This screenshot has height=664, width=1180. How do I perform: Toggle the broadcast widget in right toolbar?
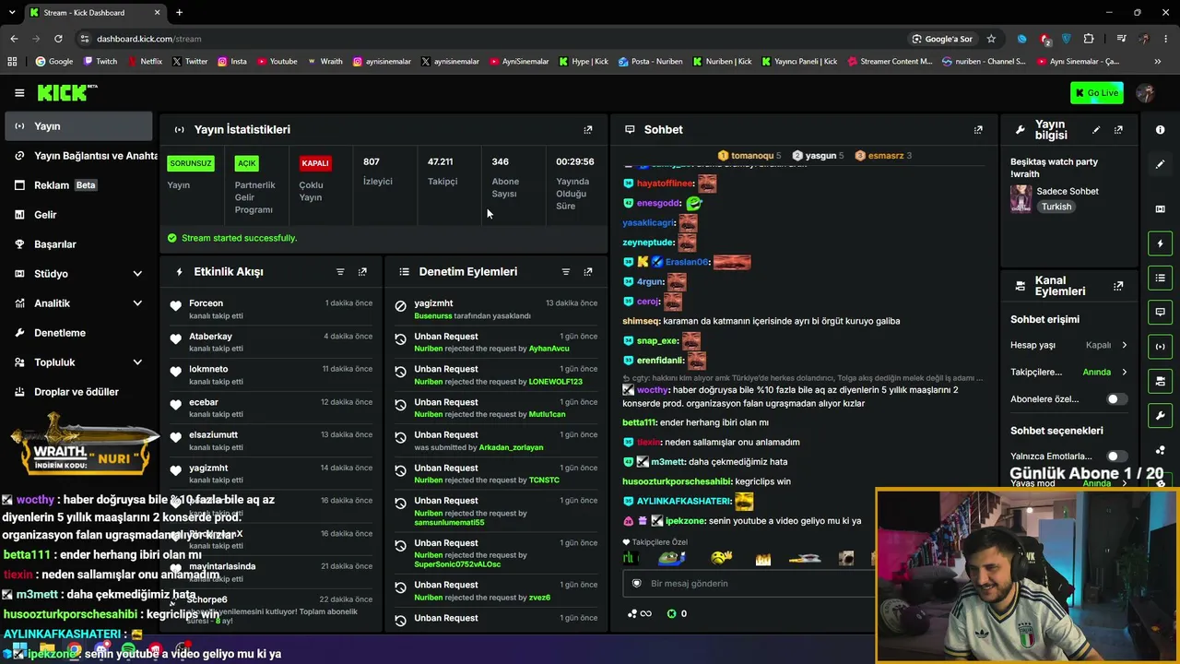(x=1160, y=347)
